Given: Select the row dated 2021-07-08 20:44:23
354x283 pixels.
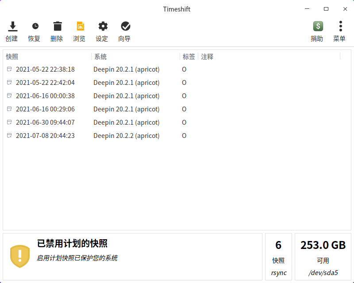Looking at the screenshot, I should click(x=177, y=136).
